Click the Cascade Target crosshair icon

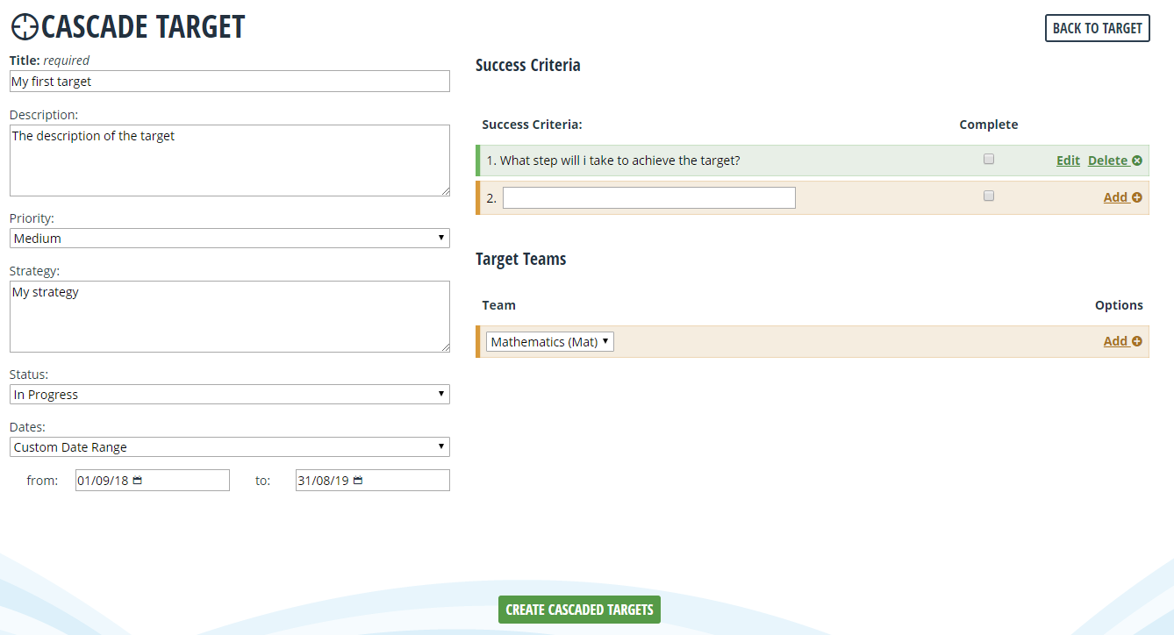(25, 28)
